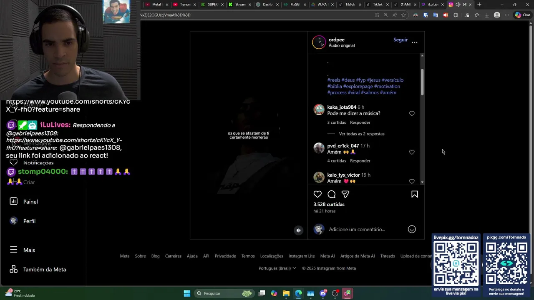Click the comments scrollbar thumb
Screen dimensions: 534x300
click(x=422, y=82)
